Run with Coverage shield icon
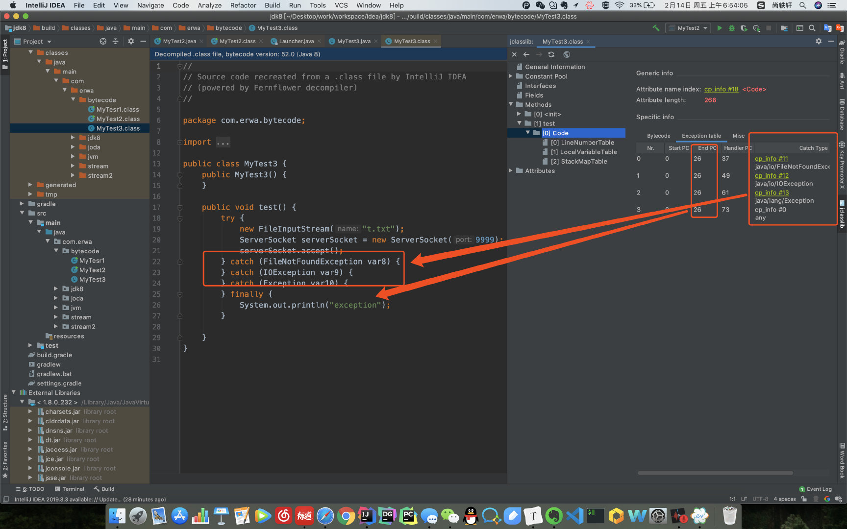The width and height of the screenshot is (847, 529). coord(744,28)
